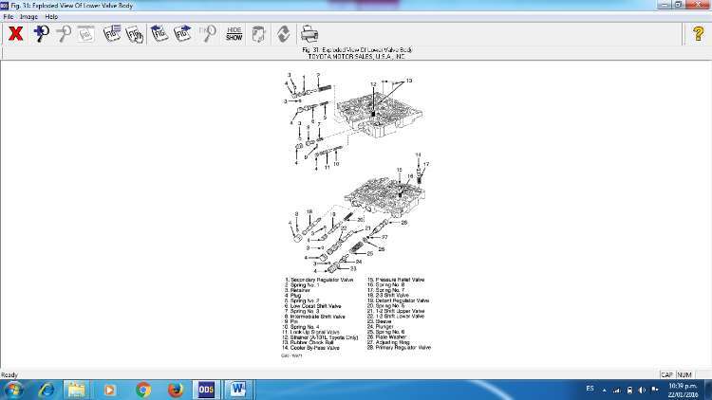This screenshot has height=400, width=712.
Task: Open help via yellow question mark icon
Action: tap(698, 33)
